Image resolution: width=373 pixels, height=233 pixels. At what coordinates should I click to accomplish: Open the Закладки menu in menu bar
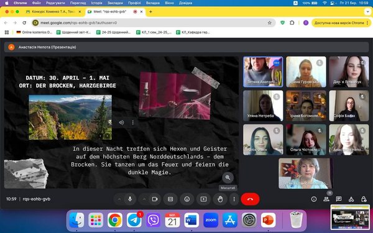[115, 3]
